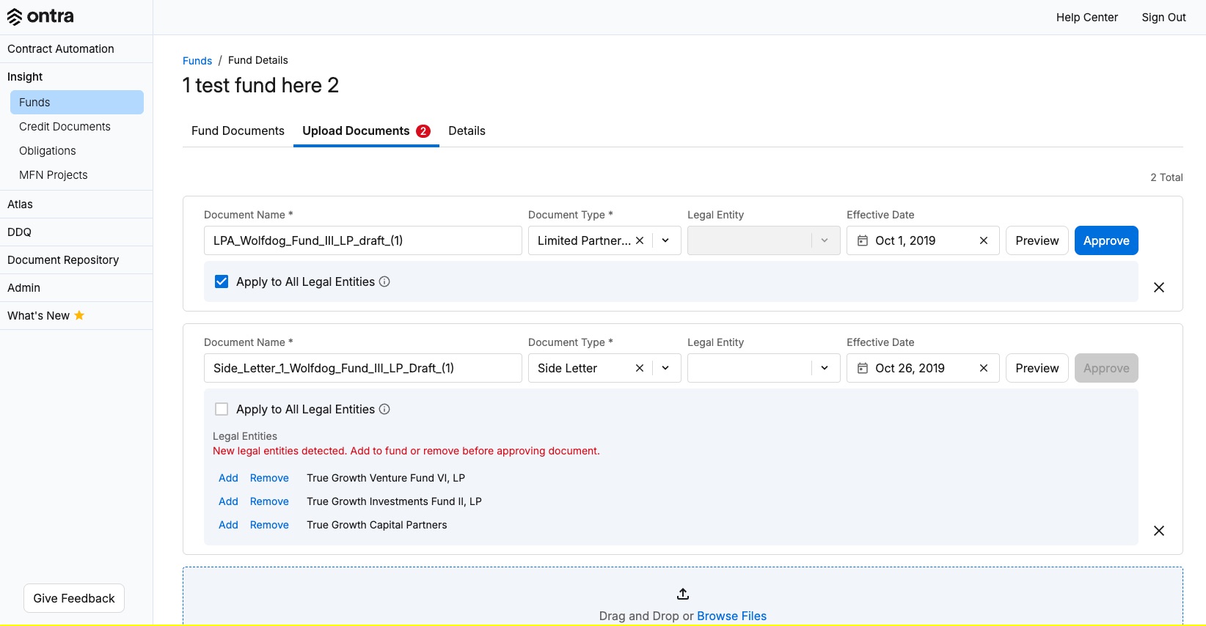Add True Growth Venture Fund VI, LP
The image size is (1206, 626).
coord(228,478)
